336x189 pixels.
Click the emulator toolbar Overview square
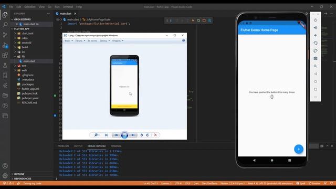tap(316, 89)
